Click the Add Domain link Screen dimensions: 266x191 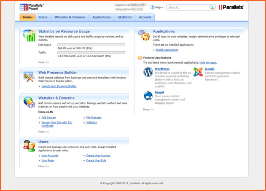pyautogui.click(x=48, y=118)
